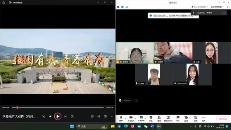The width and height of the screenshot is (231, 130).
Task: Open the chat panel
Action: [178, 119]
